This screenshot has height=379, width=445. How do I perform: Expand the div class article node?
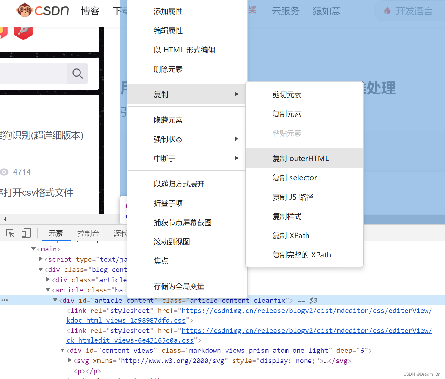pyautogui.click(x=48, y=280)
